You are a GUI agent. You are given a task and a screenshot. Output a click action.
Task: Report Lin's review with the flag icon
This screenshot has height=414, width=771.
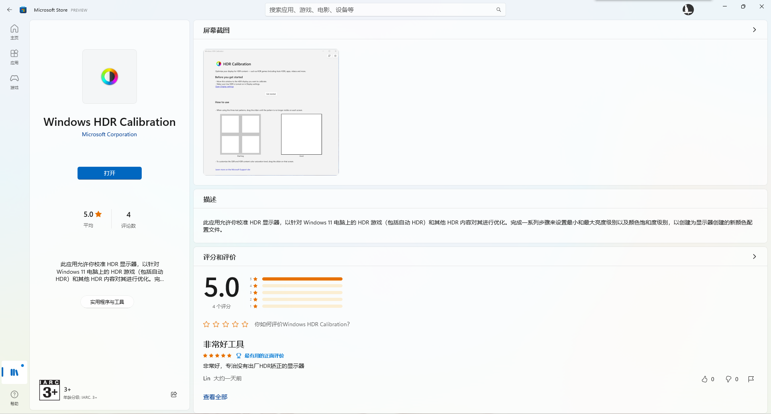(751, 379)
